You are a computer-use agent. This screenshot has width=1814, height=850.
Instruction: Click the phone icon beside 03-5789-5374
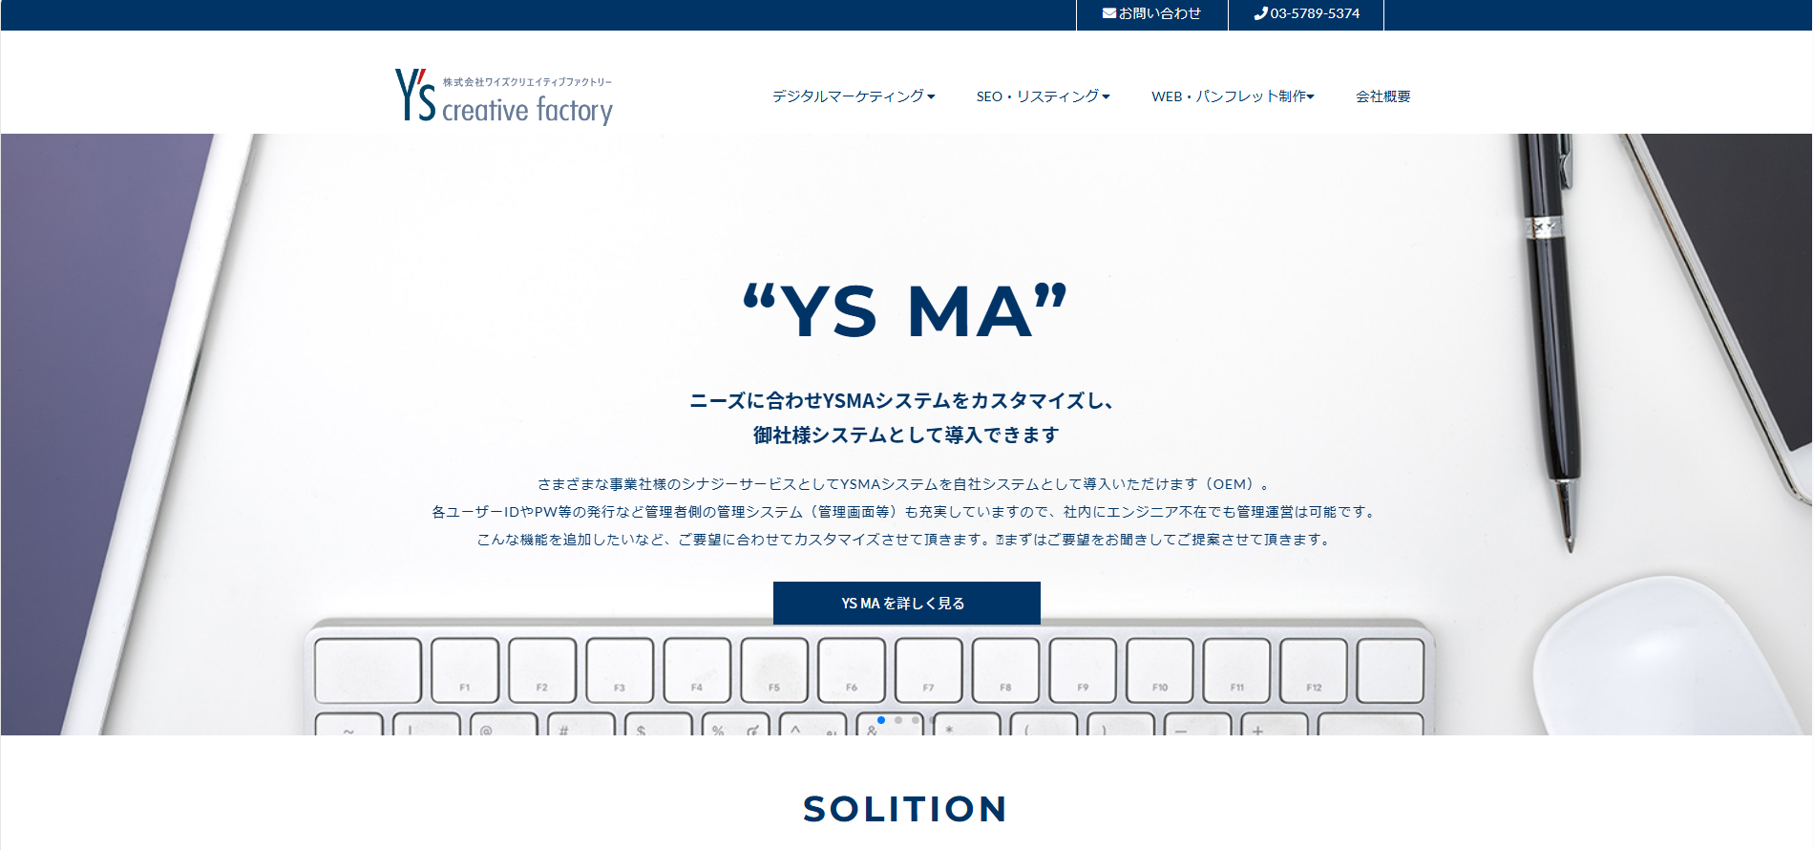coord(1260,13)
